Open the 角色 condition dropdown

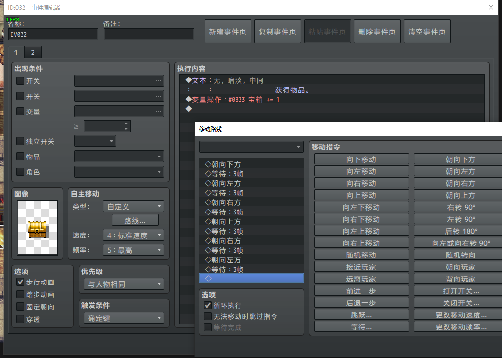119,172
